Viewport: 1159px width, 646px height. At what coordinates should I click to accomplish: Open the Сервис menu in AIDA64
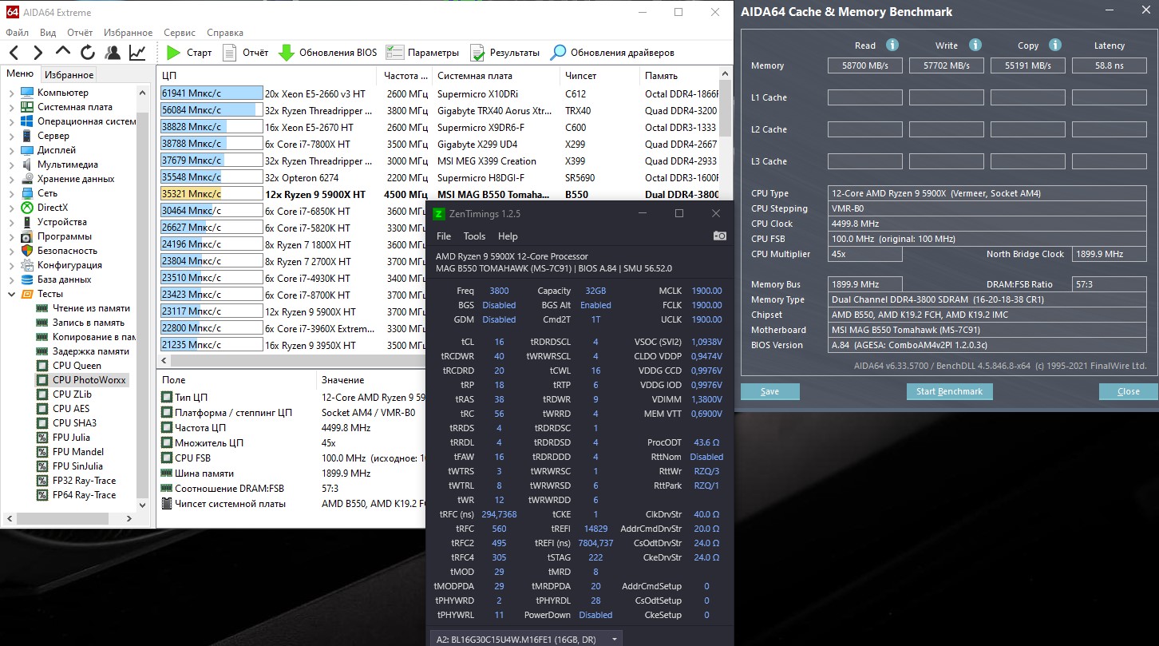pyautogui.click(x=180, y=33)
